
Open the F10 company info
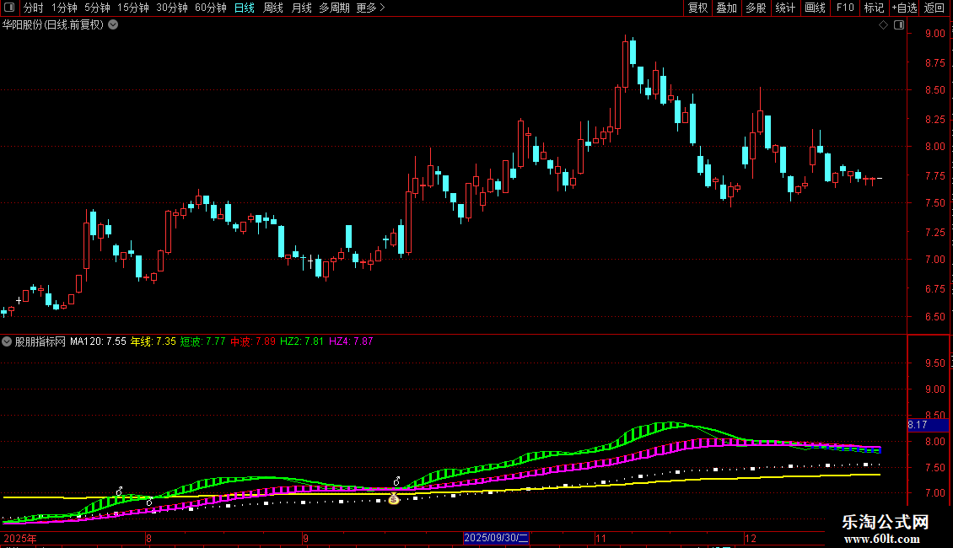(x=845, y=8)
